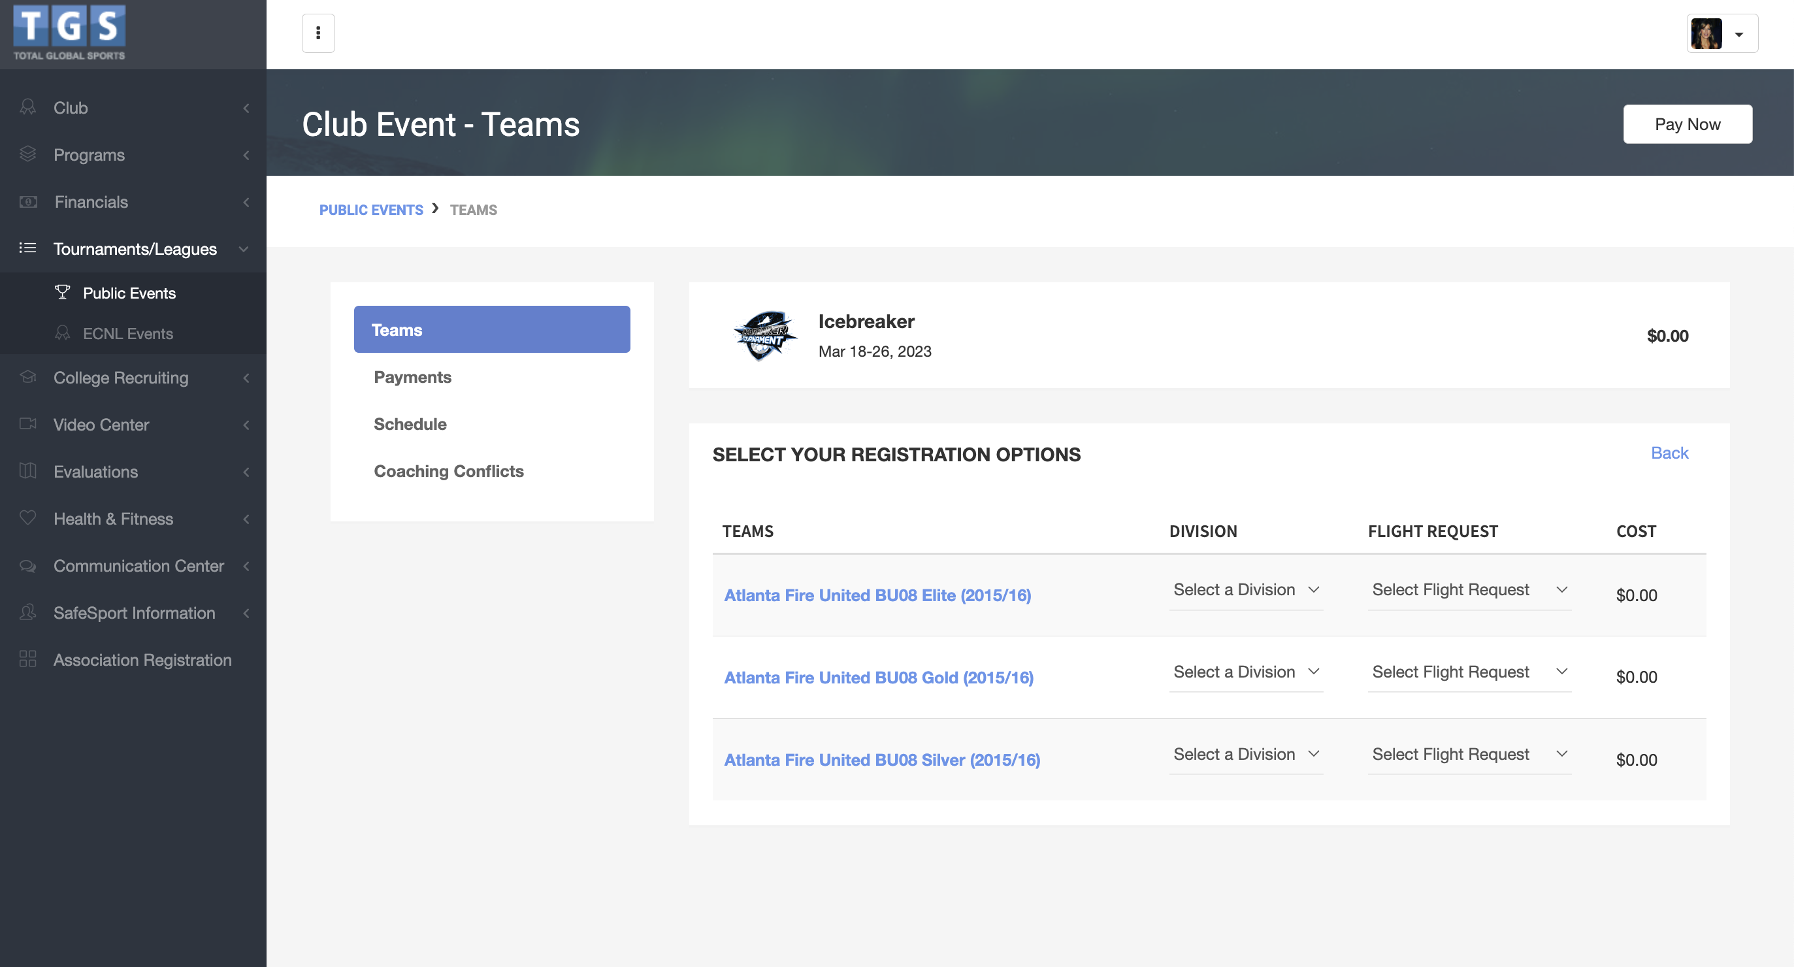Click the Pay Now button
This screenshot has height=967, width=1794.
tap(1688, 124)
